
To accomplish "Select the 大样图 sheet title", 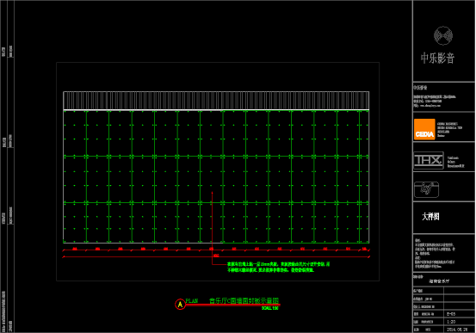I will pyautogui.click(x=430, y=217).
